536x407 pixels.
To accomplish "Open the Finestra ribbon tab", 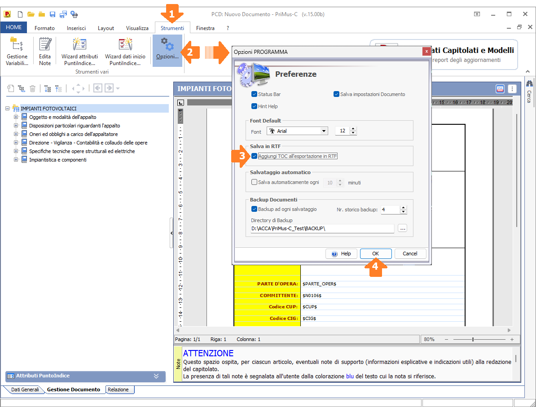I will (205, 28).
